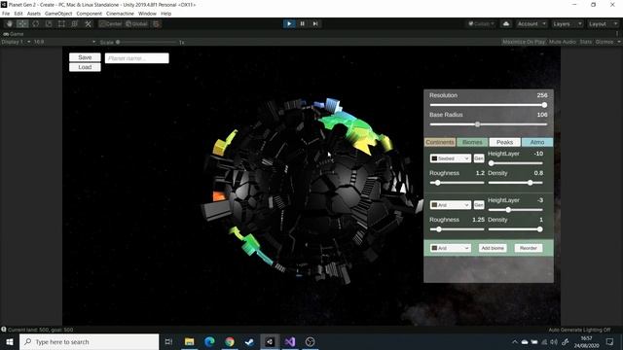Open the File menu
The width and height of the screenshot is (623, 350).
pos(6,14)
